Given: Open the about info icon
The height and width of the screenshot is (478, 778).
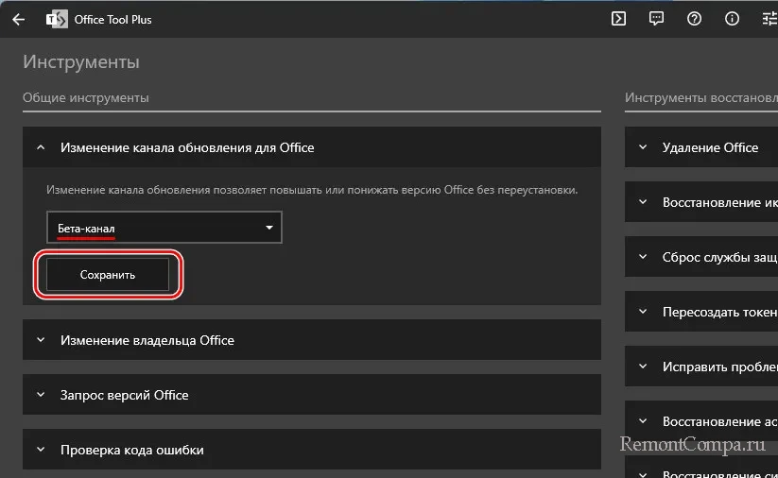Looking at the screenshot, I should [732, 19].
